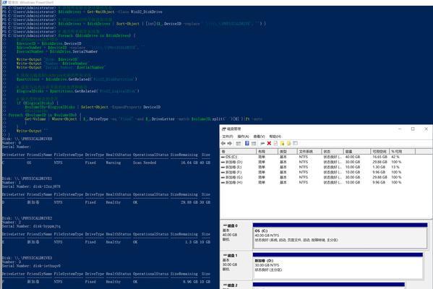Sort by the 容量 column header

click(x=357, y=152)
